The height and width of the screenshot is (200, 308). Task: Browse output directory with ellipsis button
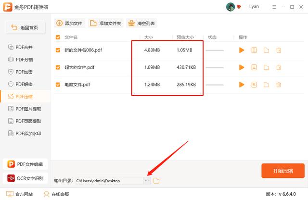pos(147,181)
